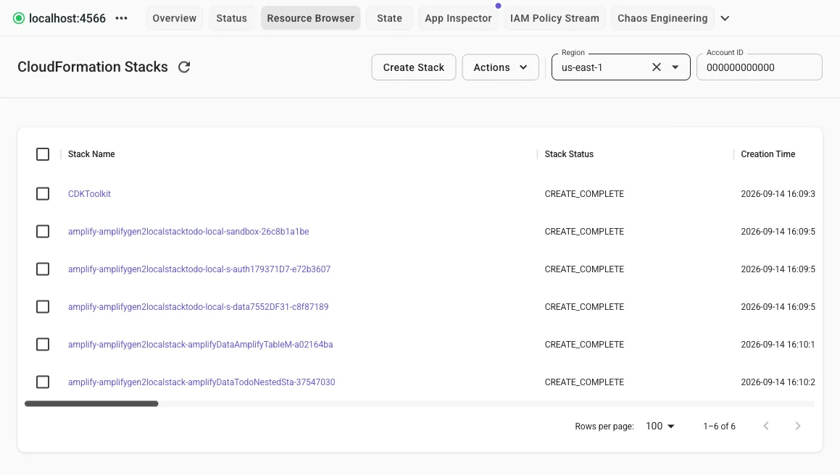This screenshot has height=475, width=840.
Task: Clear the us-east-1 region selection
Action: point(656,67)
